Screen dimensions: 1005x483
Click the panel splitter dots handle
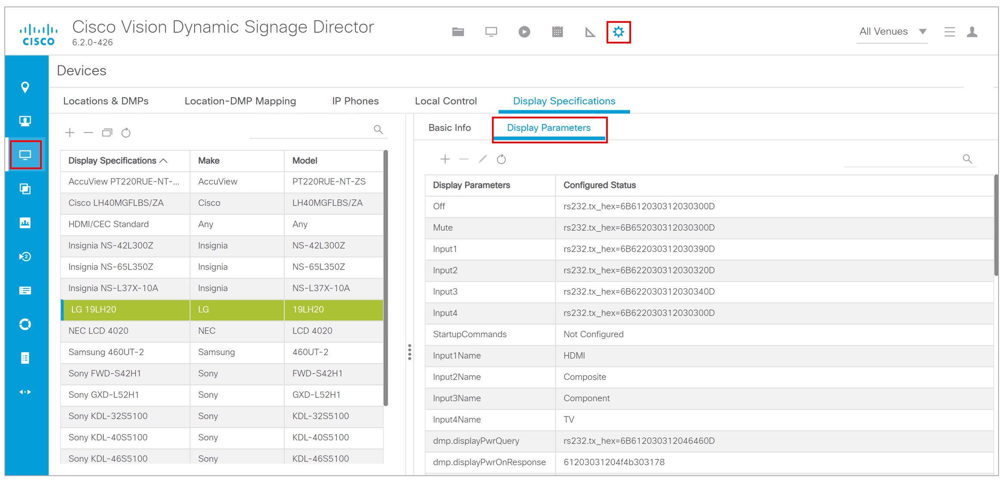click(x=410, y=352)
